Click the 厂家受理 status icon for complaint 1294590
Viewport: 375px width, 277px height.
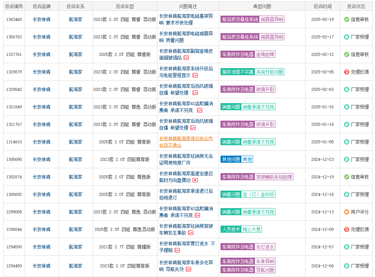click(x=347, y=247)
